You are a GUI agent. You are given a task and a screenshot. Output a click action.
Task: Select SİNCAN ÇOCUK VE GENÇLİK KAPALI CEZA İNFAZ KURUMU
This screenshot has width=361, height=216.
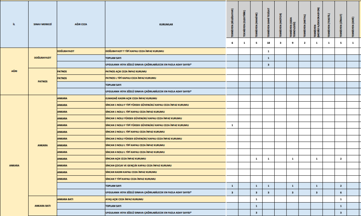139,166
